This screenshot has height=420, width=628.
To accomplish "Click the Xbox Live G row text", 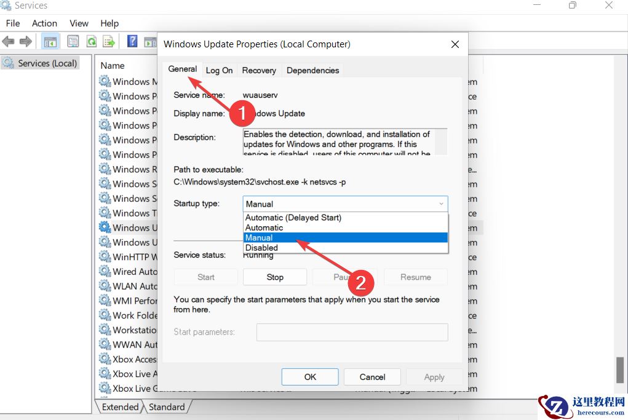I will tap(135, 389).
